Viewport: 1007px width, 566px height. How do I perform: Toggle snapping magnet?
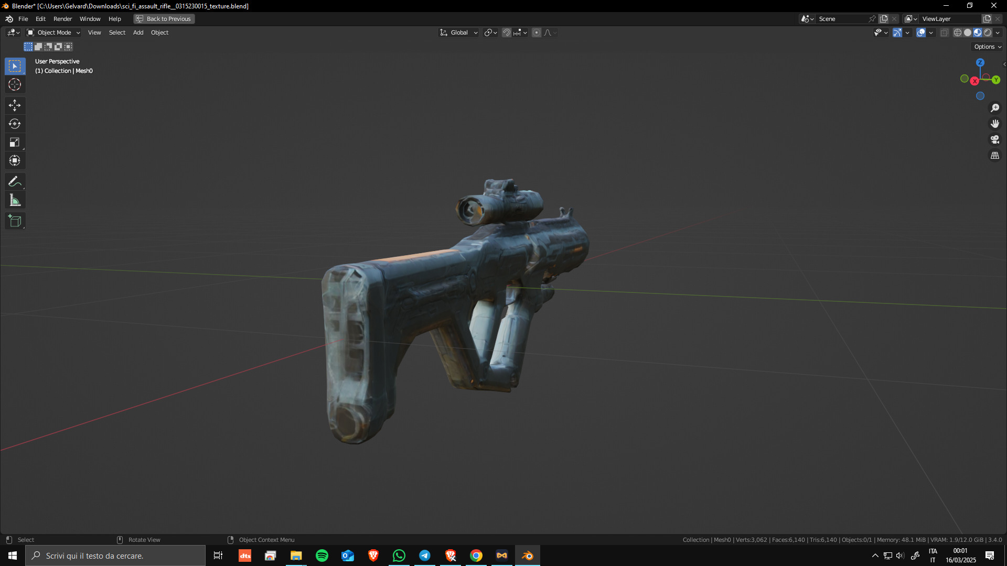[x=507, y=32]
